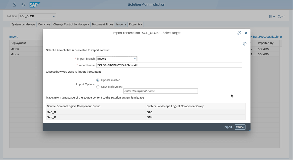Close the Select target dialog

pyautogui.click(x=246, y=33)
